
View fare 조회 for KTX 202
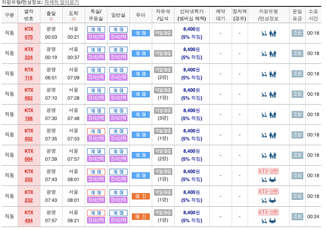(x=297, y=176)
